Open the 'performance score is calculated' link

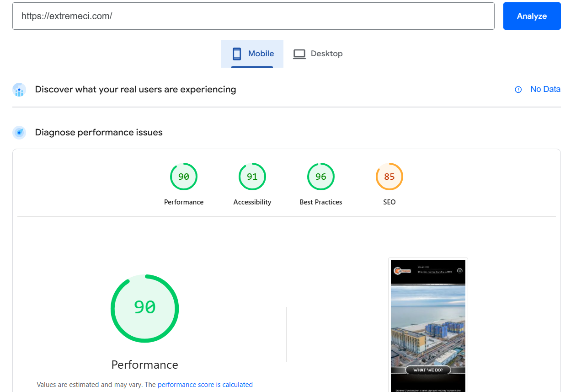click(x=205, y=385)
